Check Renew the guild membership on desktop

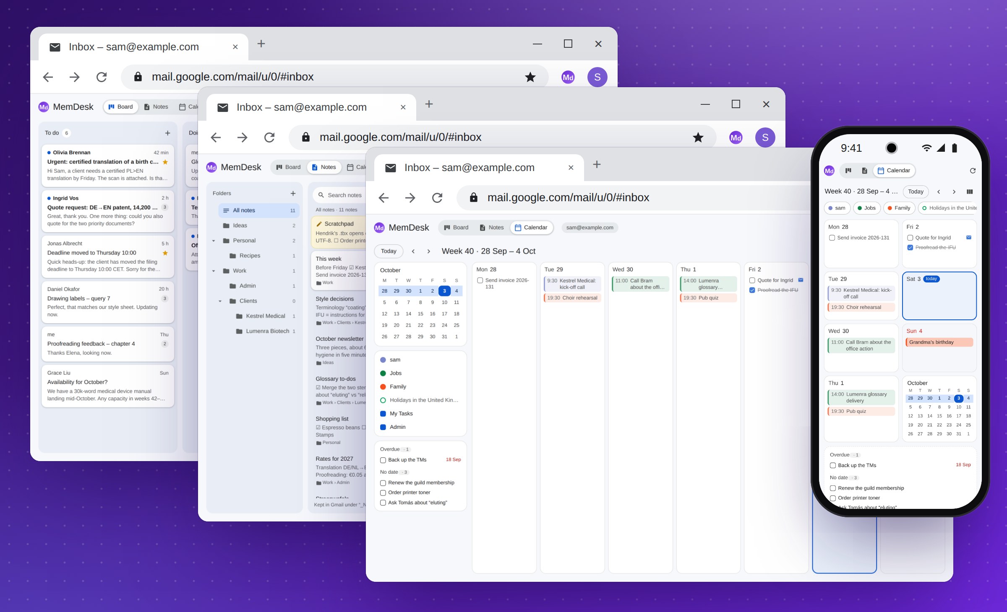[x=383, y=483]
